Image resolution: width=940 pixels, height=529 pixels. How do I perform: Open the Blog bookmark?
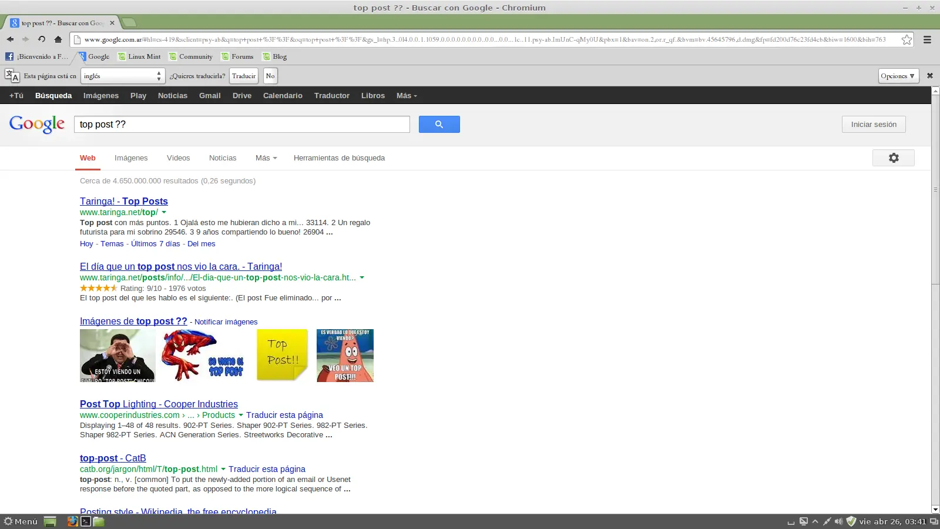point(275,56)
